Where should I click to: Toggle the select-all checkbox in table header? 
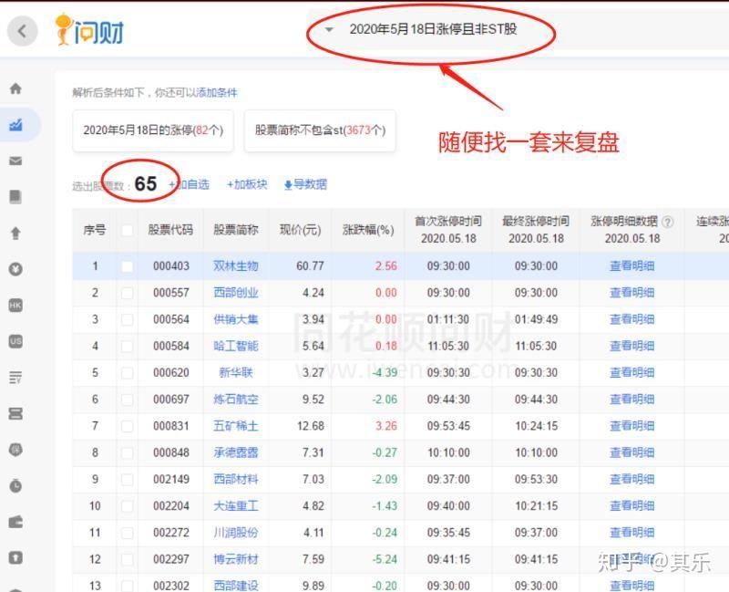[x=127, y=231]
